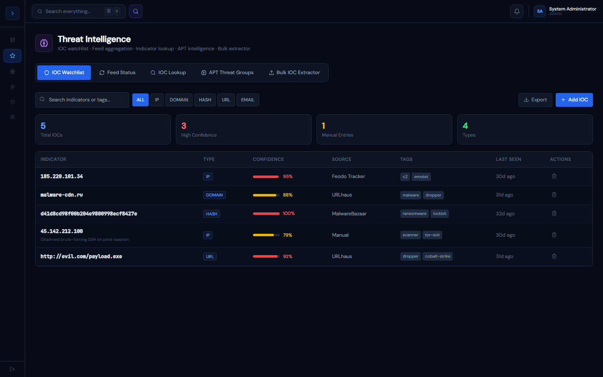The height and width of the screenshot is (377, 603).
Task: Click the Threat Intelligence brain icon
Action: (x=44, y=43)
